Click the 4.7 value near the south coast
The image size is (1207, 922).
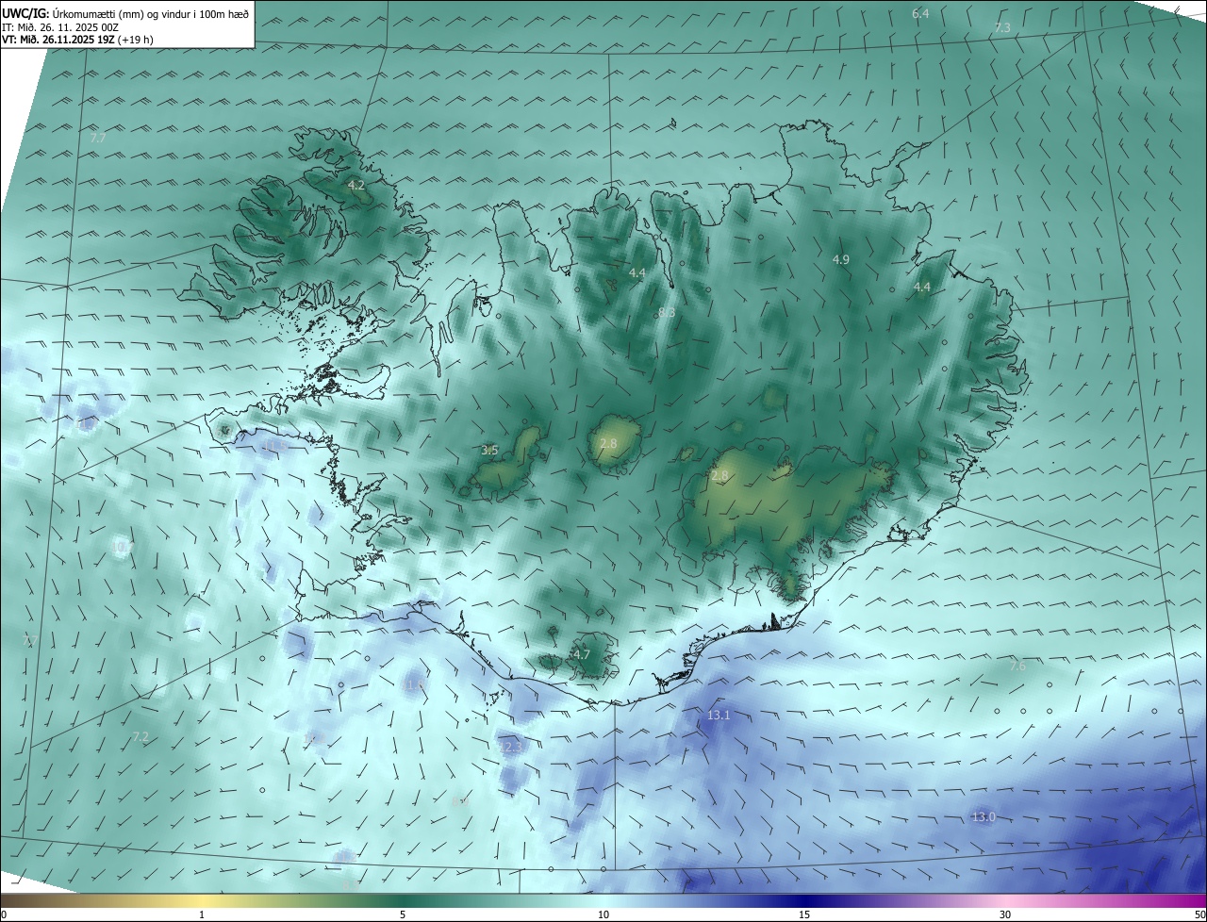pyautogui.click(x=582, y=654)
